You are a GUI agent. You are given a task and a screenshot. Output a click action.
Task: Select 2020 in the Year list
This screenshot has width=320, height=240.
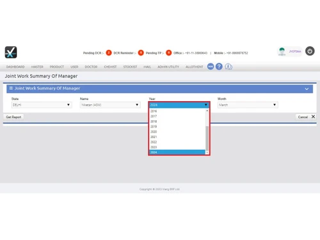pyautogui.click(x=177, y=132)
